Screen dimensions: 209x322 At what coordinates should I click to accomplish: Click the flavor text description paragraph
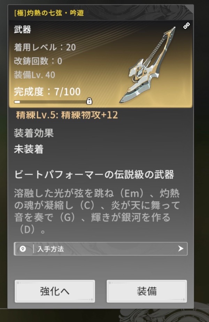tap(97, 211)
